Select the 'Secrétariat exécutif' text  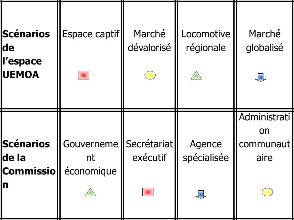[x=149, y=151]
